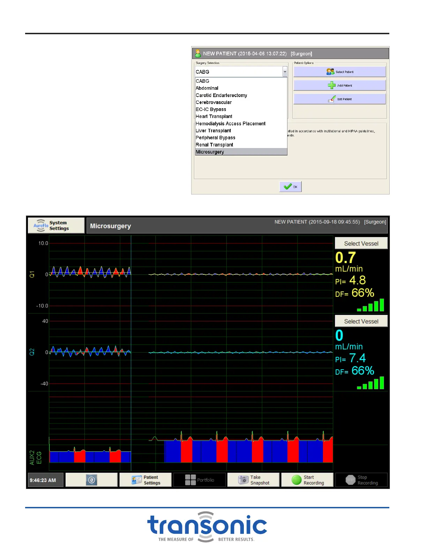Pick Hemodialysis Access Placement option

[x=230, y=124]
